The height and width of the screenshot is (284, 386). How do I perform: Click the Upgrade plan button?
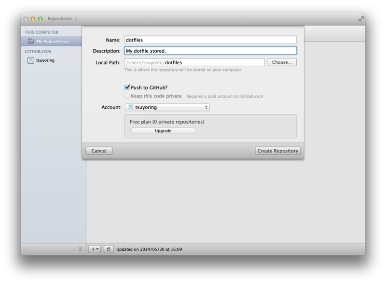coord(163,131)
